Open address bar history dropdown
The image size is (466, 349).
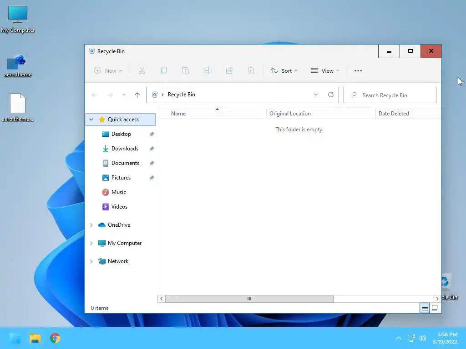316,95
